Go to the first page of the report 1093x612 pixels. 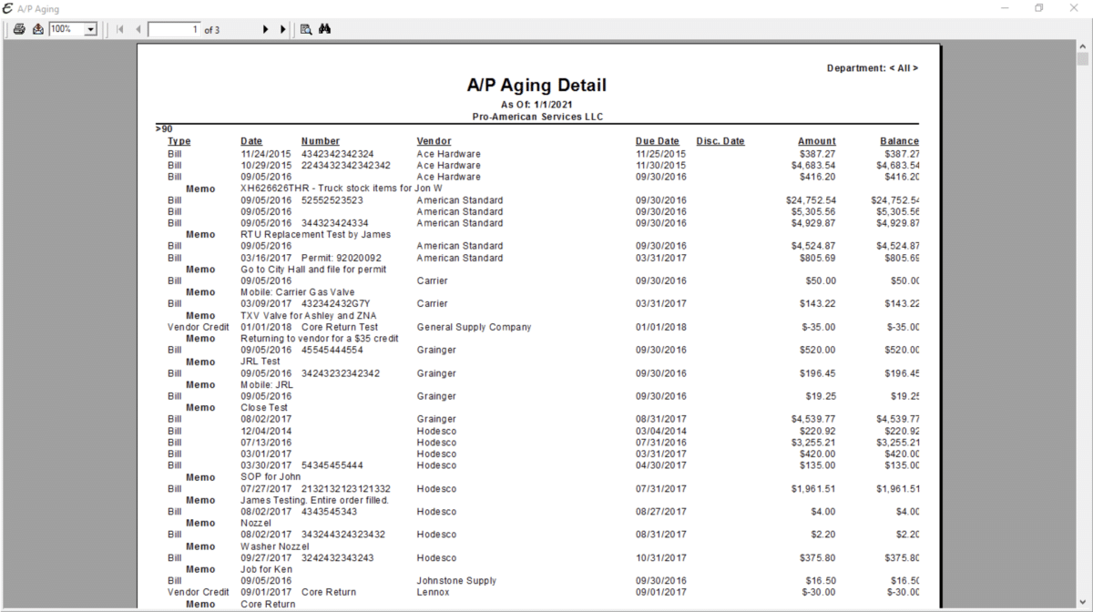click(119, 29)
